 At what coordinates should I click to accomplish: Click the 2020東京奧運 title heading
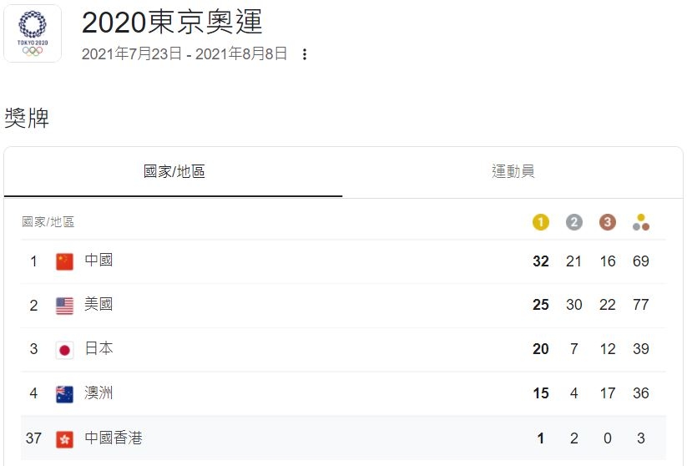coord(172,22)
